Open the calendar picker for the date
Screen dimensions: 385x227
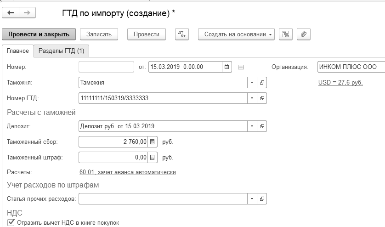(226, 67)
